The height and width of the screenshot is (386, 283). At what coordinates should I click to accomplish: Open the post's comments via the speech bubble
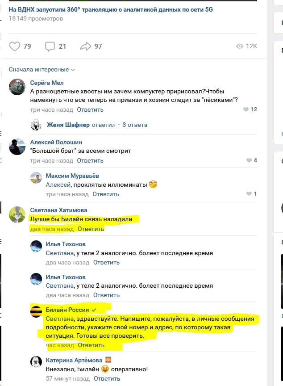click(50, 46)
